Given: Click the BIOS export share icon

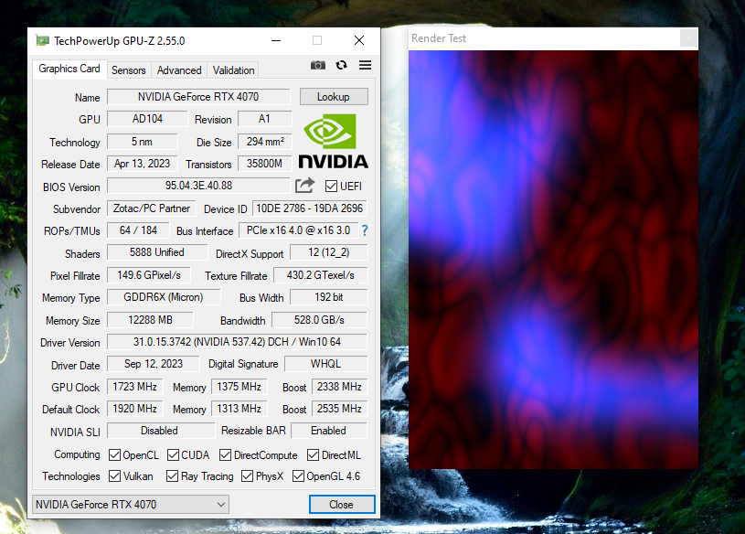Looking at the screenshot, I should (x=304, y=186).
